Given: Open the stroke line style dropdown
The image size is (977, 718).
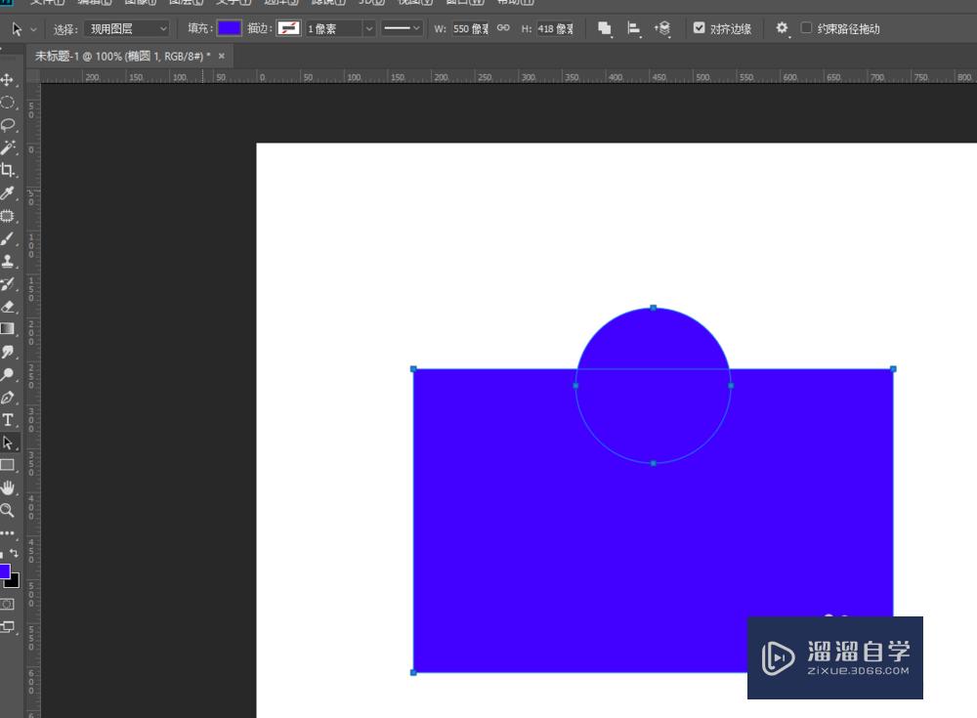Looking at the screenshot, I should (x=402, y=28).
